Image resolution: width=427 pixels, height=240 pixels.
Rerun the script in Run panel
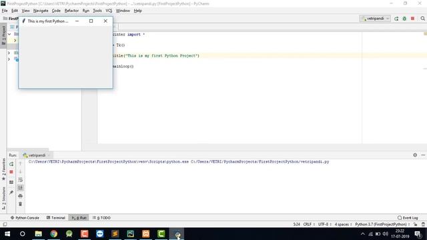tap(11, 164)
